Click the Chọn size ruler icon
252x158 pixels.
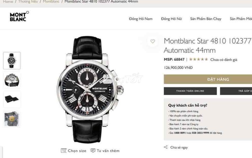point(64,151)
